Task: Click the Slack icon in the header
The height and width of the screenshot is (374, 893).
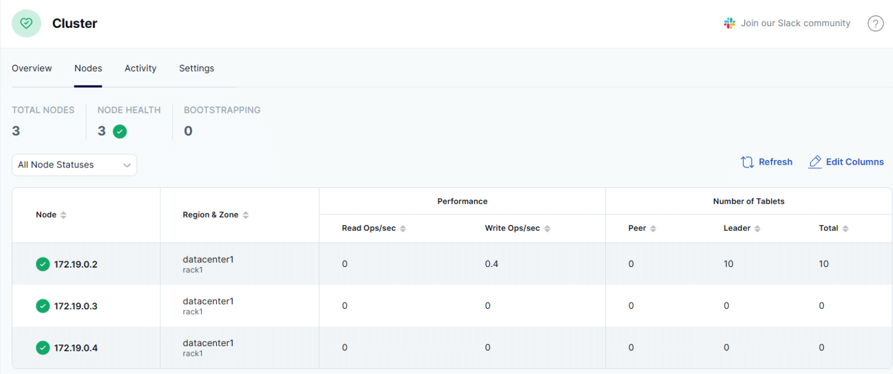Action: click(x=729, y=23)
